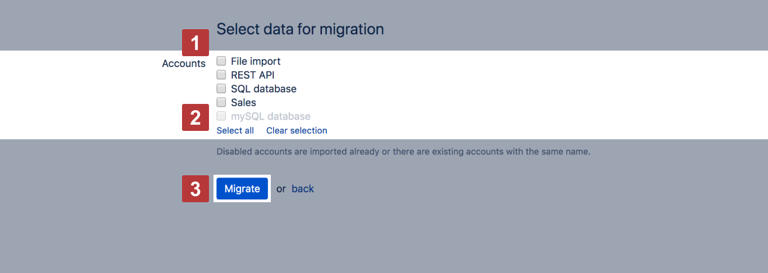Click the red step 1 marker
Image resolution: width=768 pixels, height=273 pixels.
[x=195, y=43]
